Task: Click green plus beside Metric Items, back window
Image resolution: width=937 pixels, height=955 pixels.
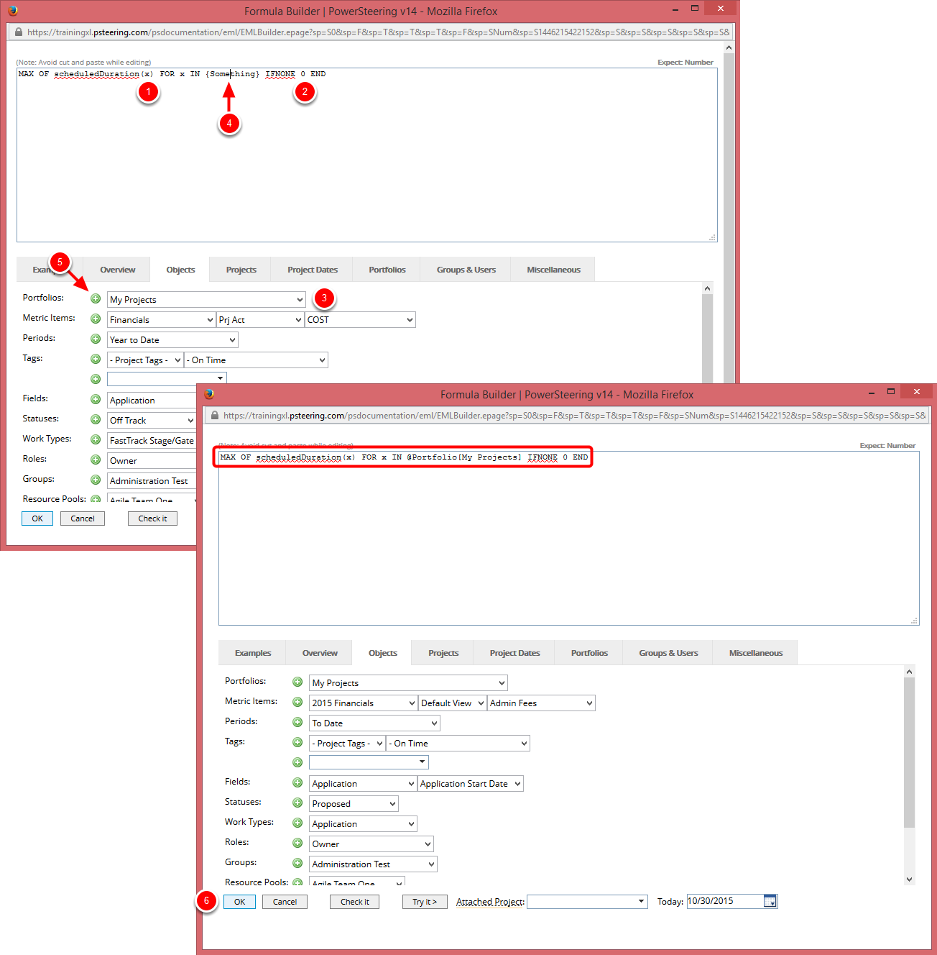Action: (96, 319)
